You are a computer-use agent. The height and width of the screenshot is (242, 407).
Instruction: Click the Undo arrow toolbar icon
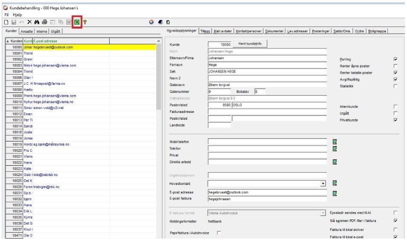21,22
